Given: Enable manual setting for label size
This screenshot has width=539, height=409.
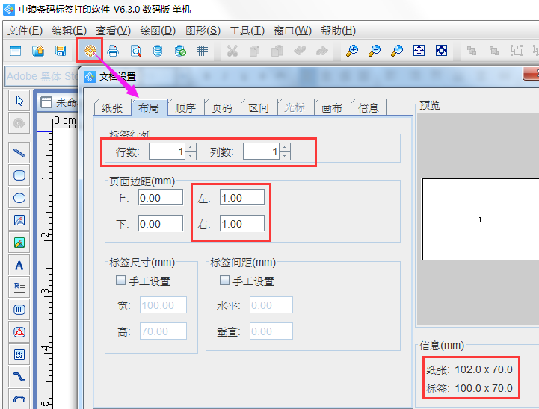Looking at the screenshot, I should point(120,281).
